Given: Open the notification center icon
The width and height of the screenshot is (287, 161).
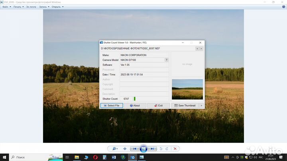Looking at the screenshot, I should click(x=281, y=157).
